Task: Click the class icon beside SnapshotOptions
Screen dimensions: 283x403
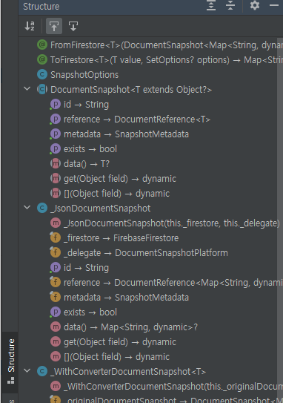Action: (42, 74)
